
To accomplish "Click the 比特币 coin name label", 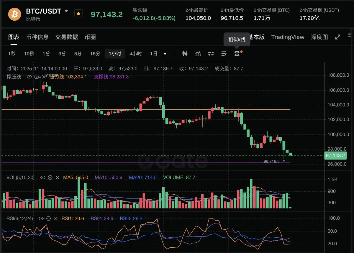I will (33, 19).
